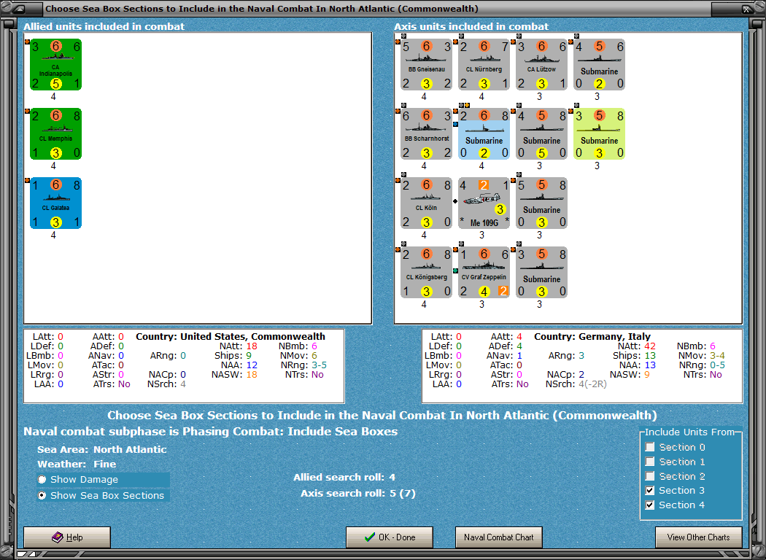Select the CV Graf Zeppelin counter

(484, 273)
